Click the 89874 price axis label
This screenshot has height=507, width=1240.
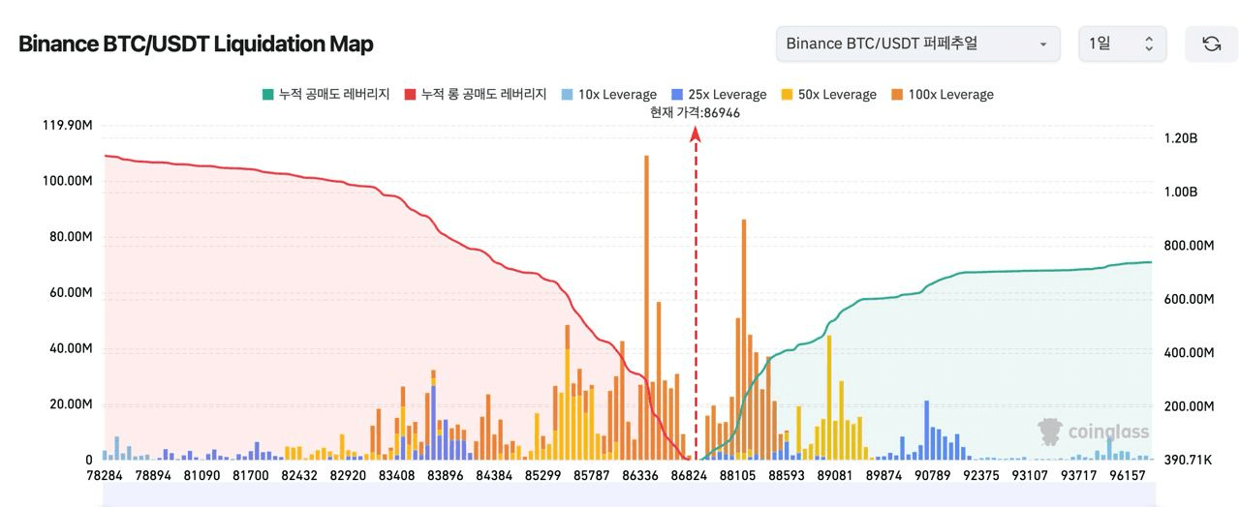point(883,476)
